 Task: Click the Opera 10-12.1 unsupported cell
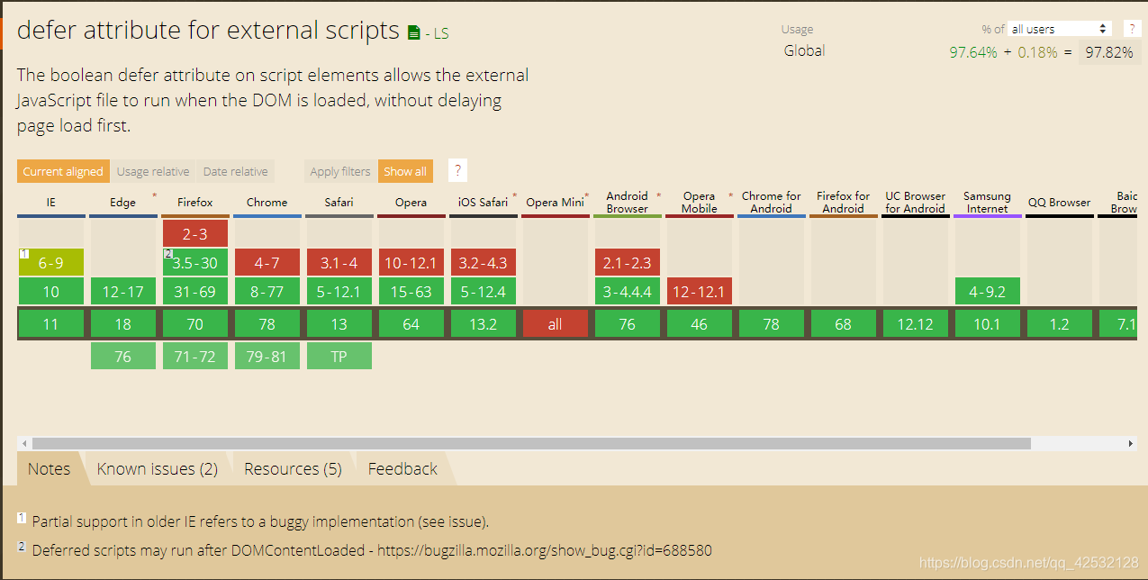coord(411,262)
